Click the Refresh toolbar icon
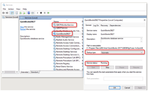This screenshot has width=148, height=92. tap(20, 13)
